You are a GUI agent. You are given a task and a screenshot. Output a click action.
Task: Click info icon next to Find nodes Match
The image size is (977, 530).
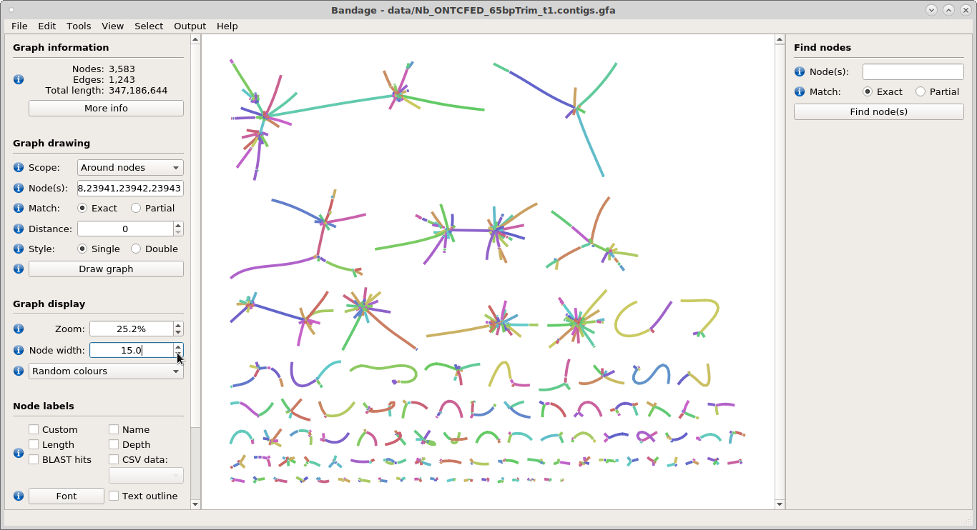(x=800, y=91)
